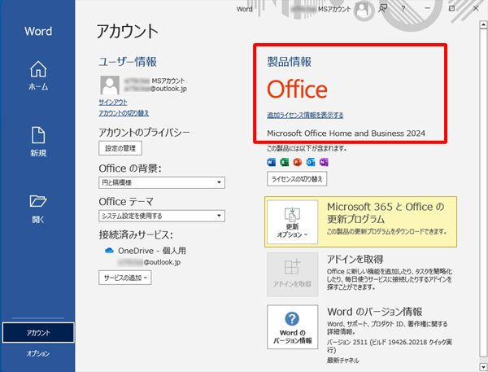Screen dimensions: 488x372
Task: Click the Outlook product icon
Action: pyautogui.click(x=311, y=162)
